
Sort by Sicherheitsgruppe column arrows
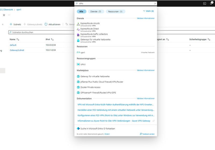[x=209, y=39]
